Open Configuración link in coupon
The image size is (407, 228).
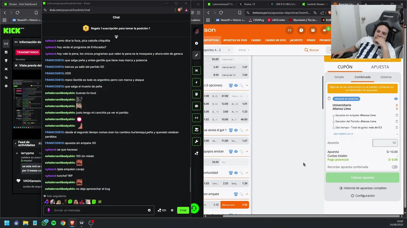[x=362, y=196]
